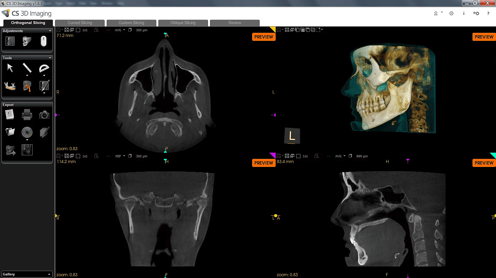Open dropdown arrow under protractor tool

44,76
